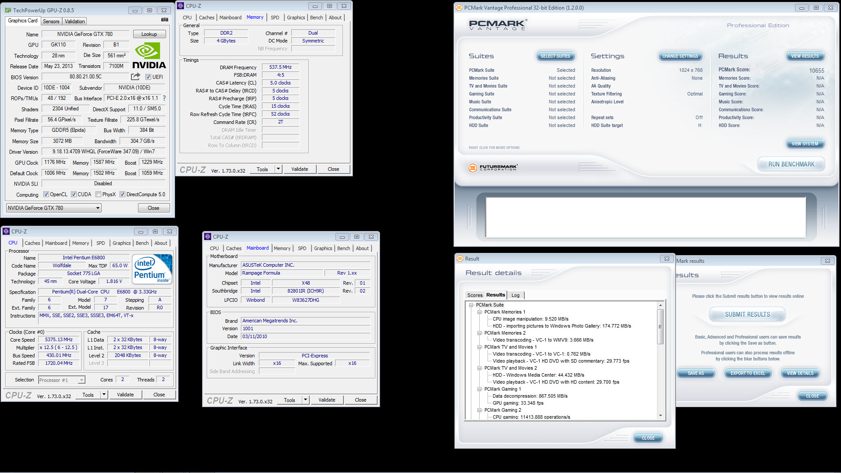Collapse the PCMark TV and Movies 1 node
The width and height of the screenshot is (841, 473).
480,347
